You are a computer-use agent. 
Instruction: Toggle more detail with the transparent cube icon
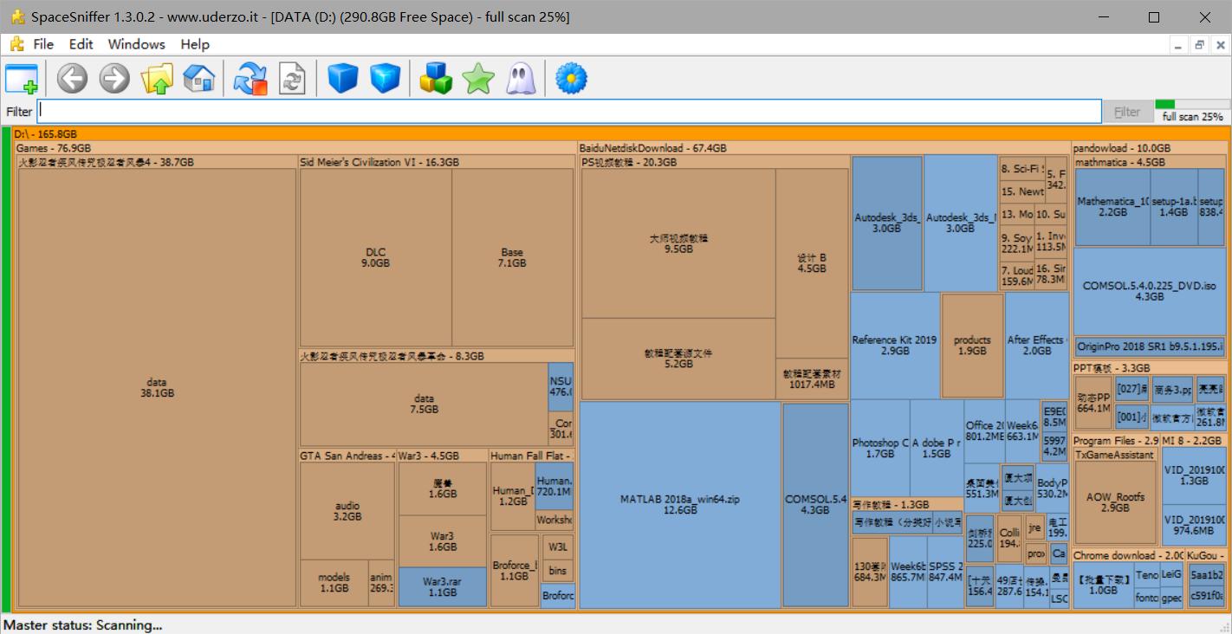[x=385, y=78]
